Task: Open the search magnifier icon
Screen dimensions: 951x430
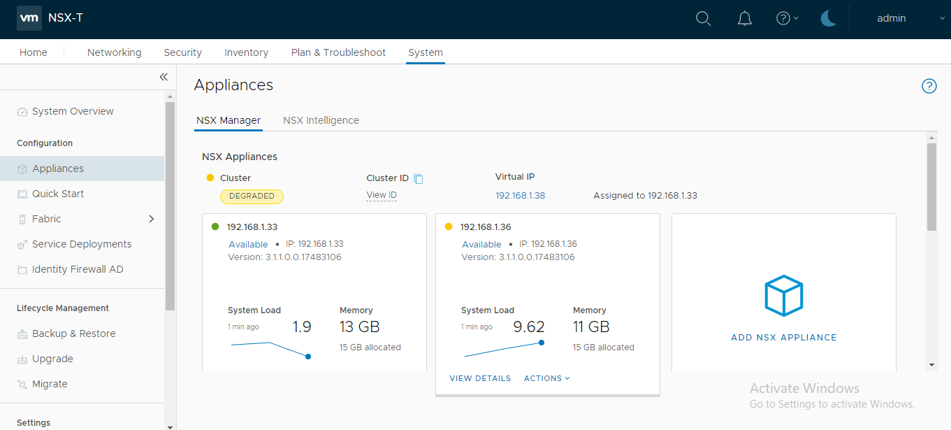Action: (703, 19)
